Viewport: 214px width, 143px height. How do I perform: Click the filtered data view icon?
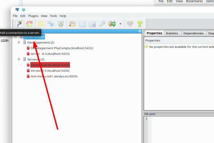coord(92,24)
